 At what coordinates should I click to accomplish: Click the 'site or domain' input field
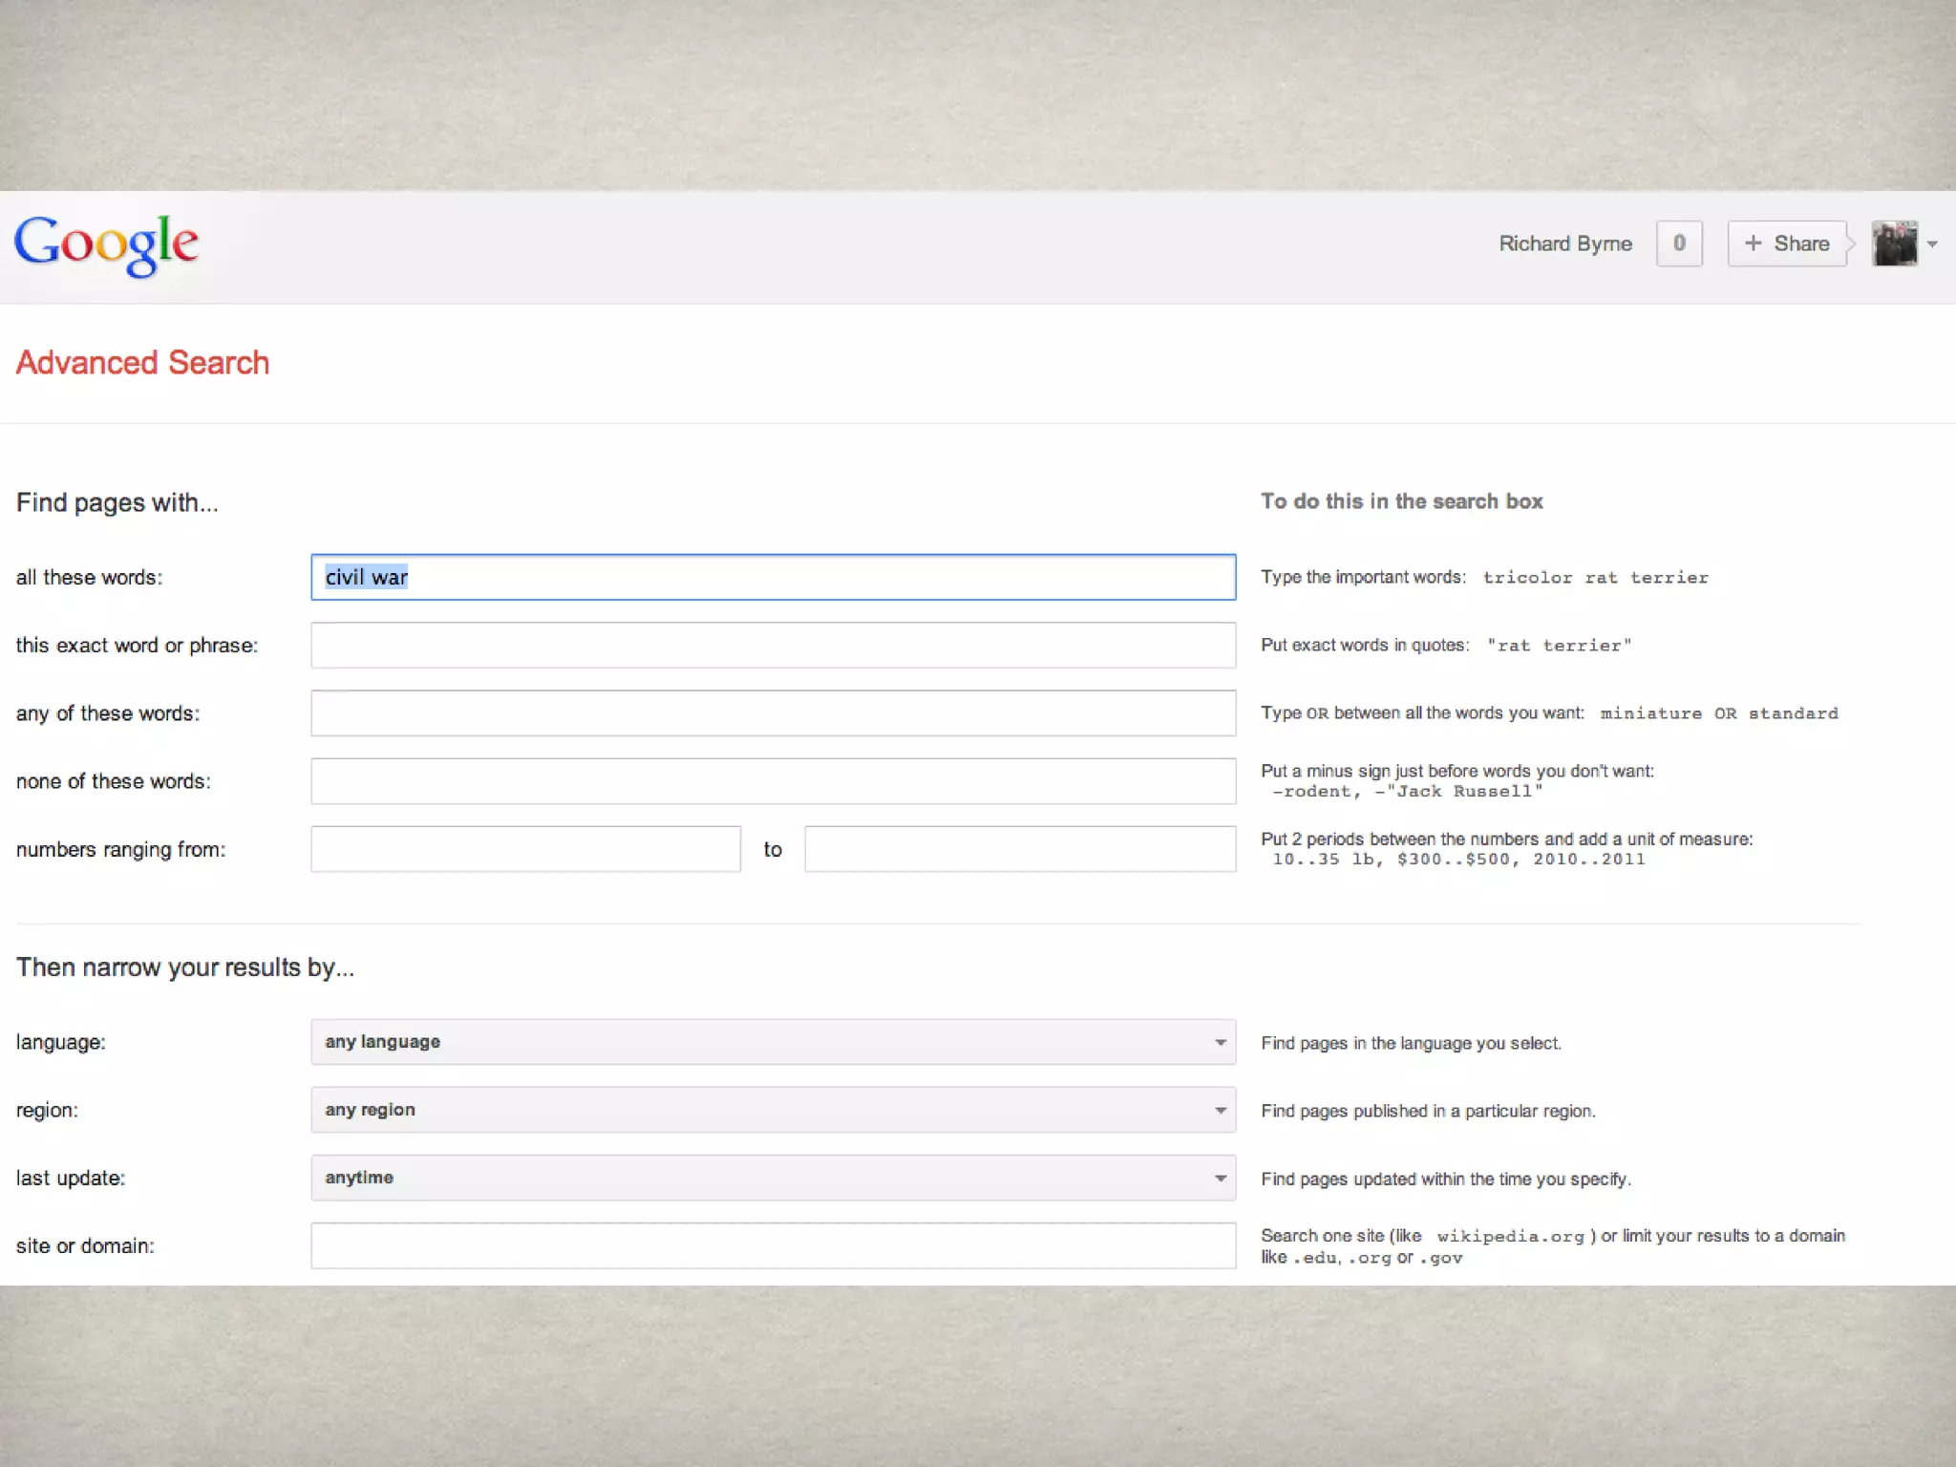point(773,1245)
